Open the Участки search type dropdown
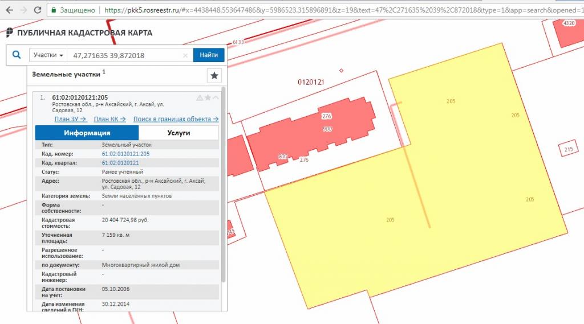 point(48,55)
